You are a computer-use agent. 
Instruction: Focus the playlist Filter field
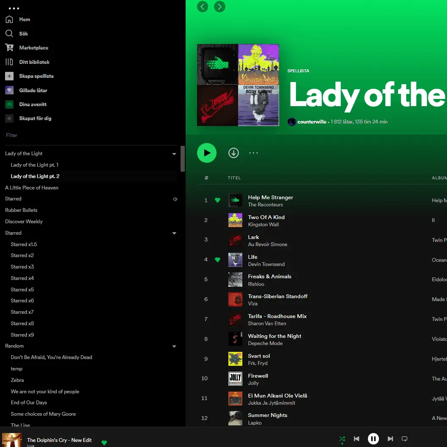pyautogui.click(x=91, y=135)
